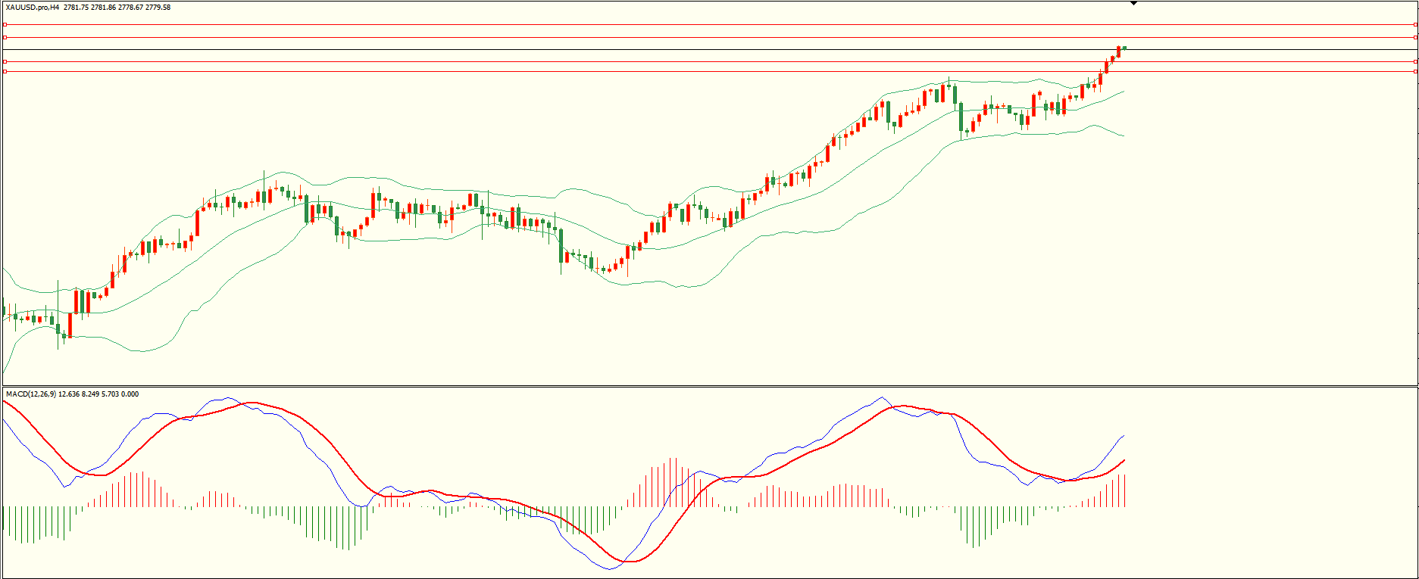Screen dimensions: 1419x579
Task: Click the XAUUSD.pro,H4 chart title label
Action: pos(33,8)
